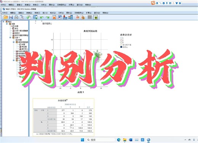Click legend marker for consumer type 1
The width and height of the screenshot is (198, 143).
tap(121, 38)
